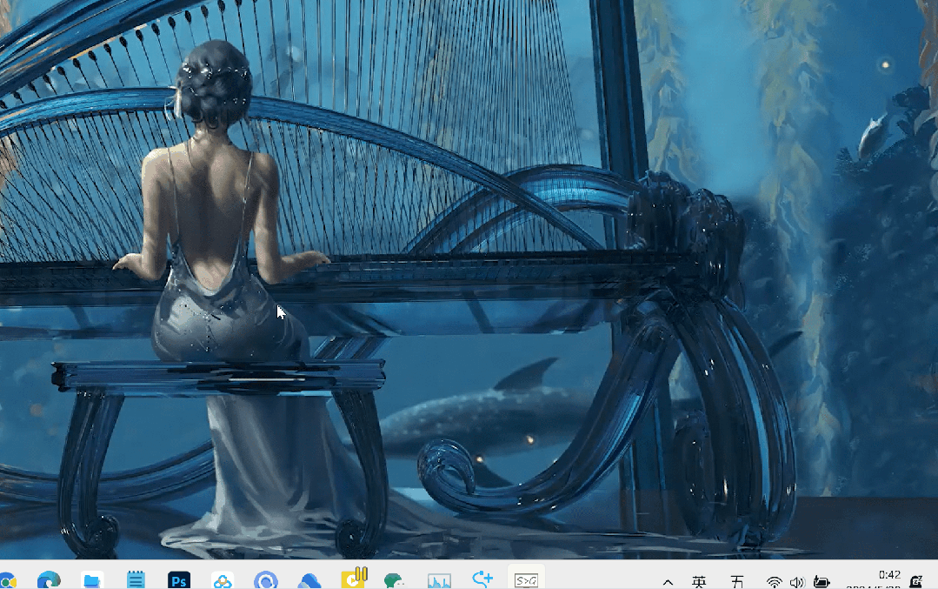Screen dimensions: 938x589
Task: Launch the Notepad app from taskbar
Action: [x=136, y=579]
